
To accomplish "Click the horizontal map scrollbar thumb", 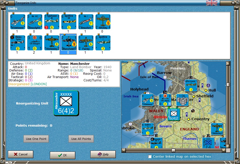I will [173, 150].
